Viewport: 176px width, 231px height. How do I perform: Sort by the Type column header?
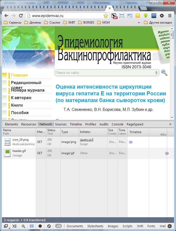pyautogui.click(x=70, y=132)
